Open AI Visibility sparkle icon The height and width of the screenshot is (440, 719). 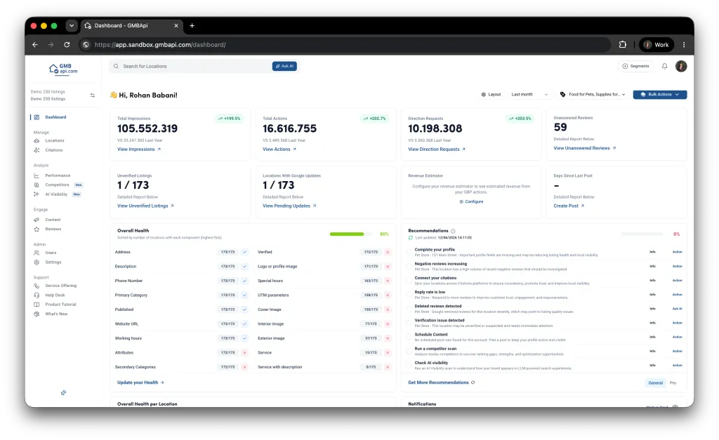tap(37, 194)
